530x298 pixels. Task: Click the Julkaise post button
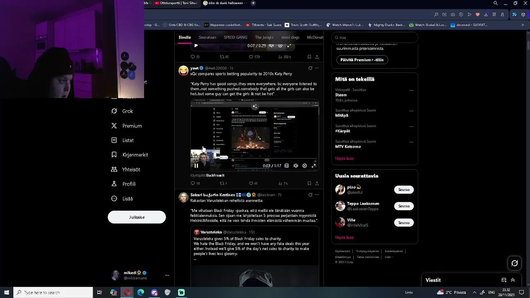(x=137, y=217)
